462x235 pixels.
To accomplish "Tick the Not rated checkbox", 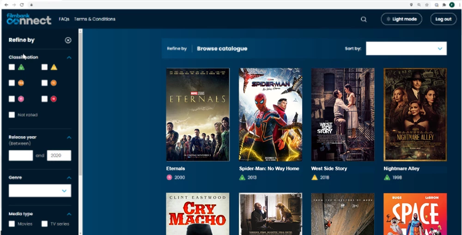I will point(12,114).
